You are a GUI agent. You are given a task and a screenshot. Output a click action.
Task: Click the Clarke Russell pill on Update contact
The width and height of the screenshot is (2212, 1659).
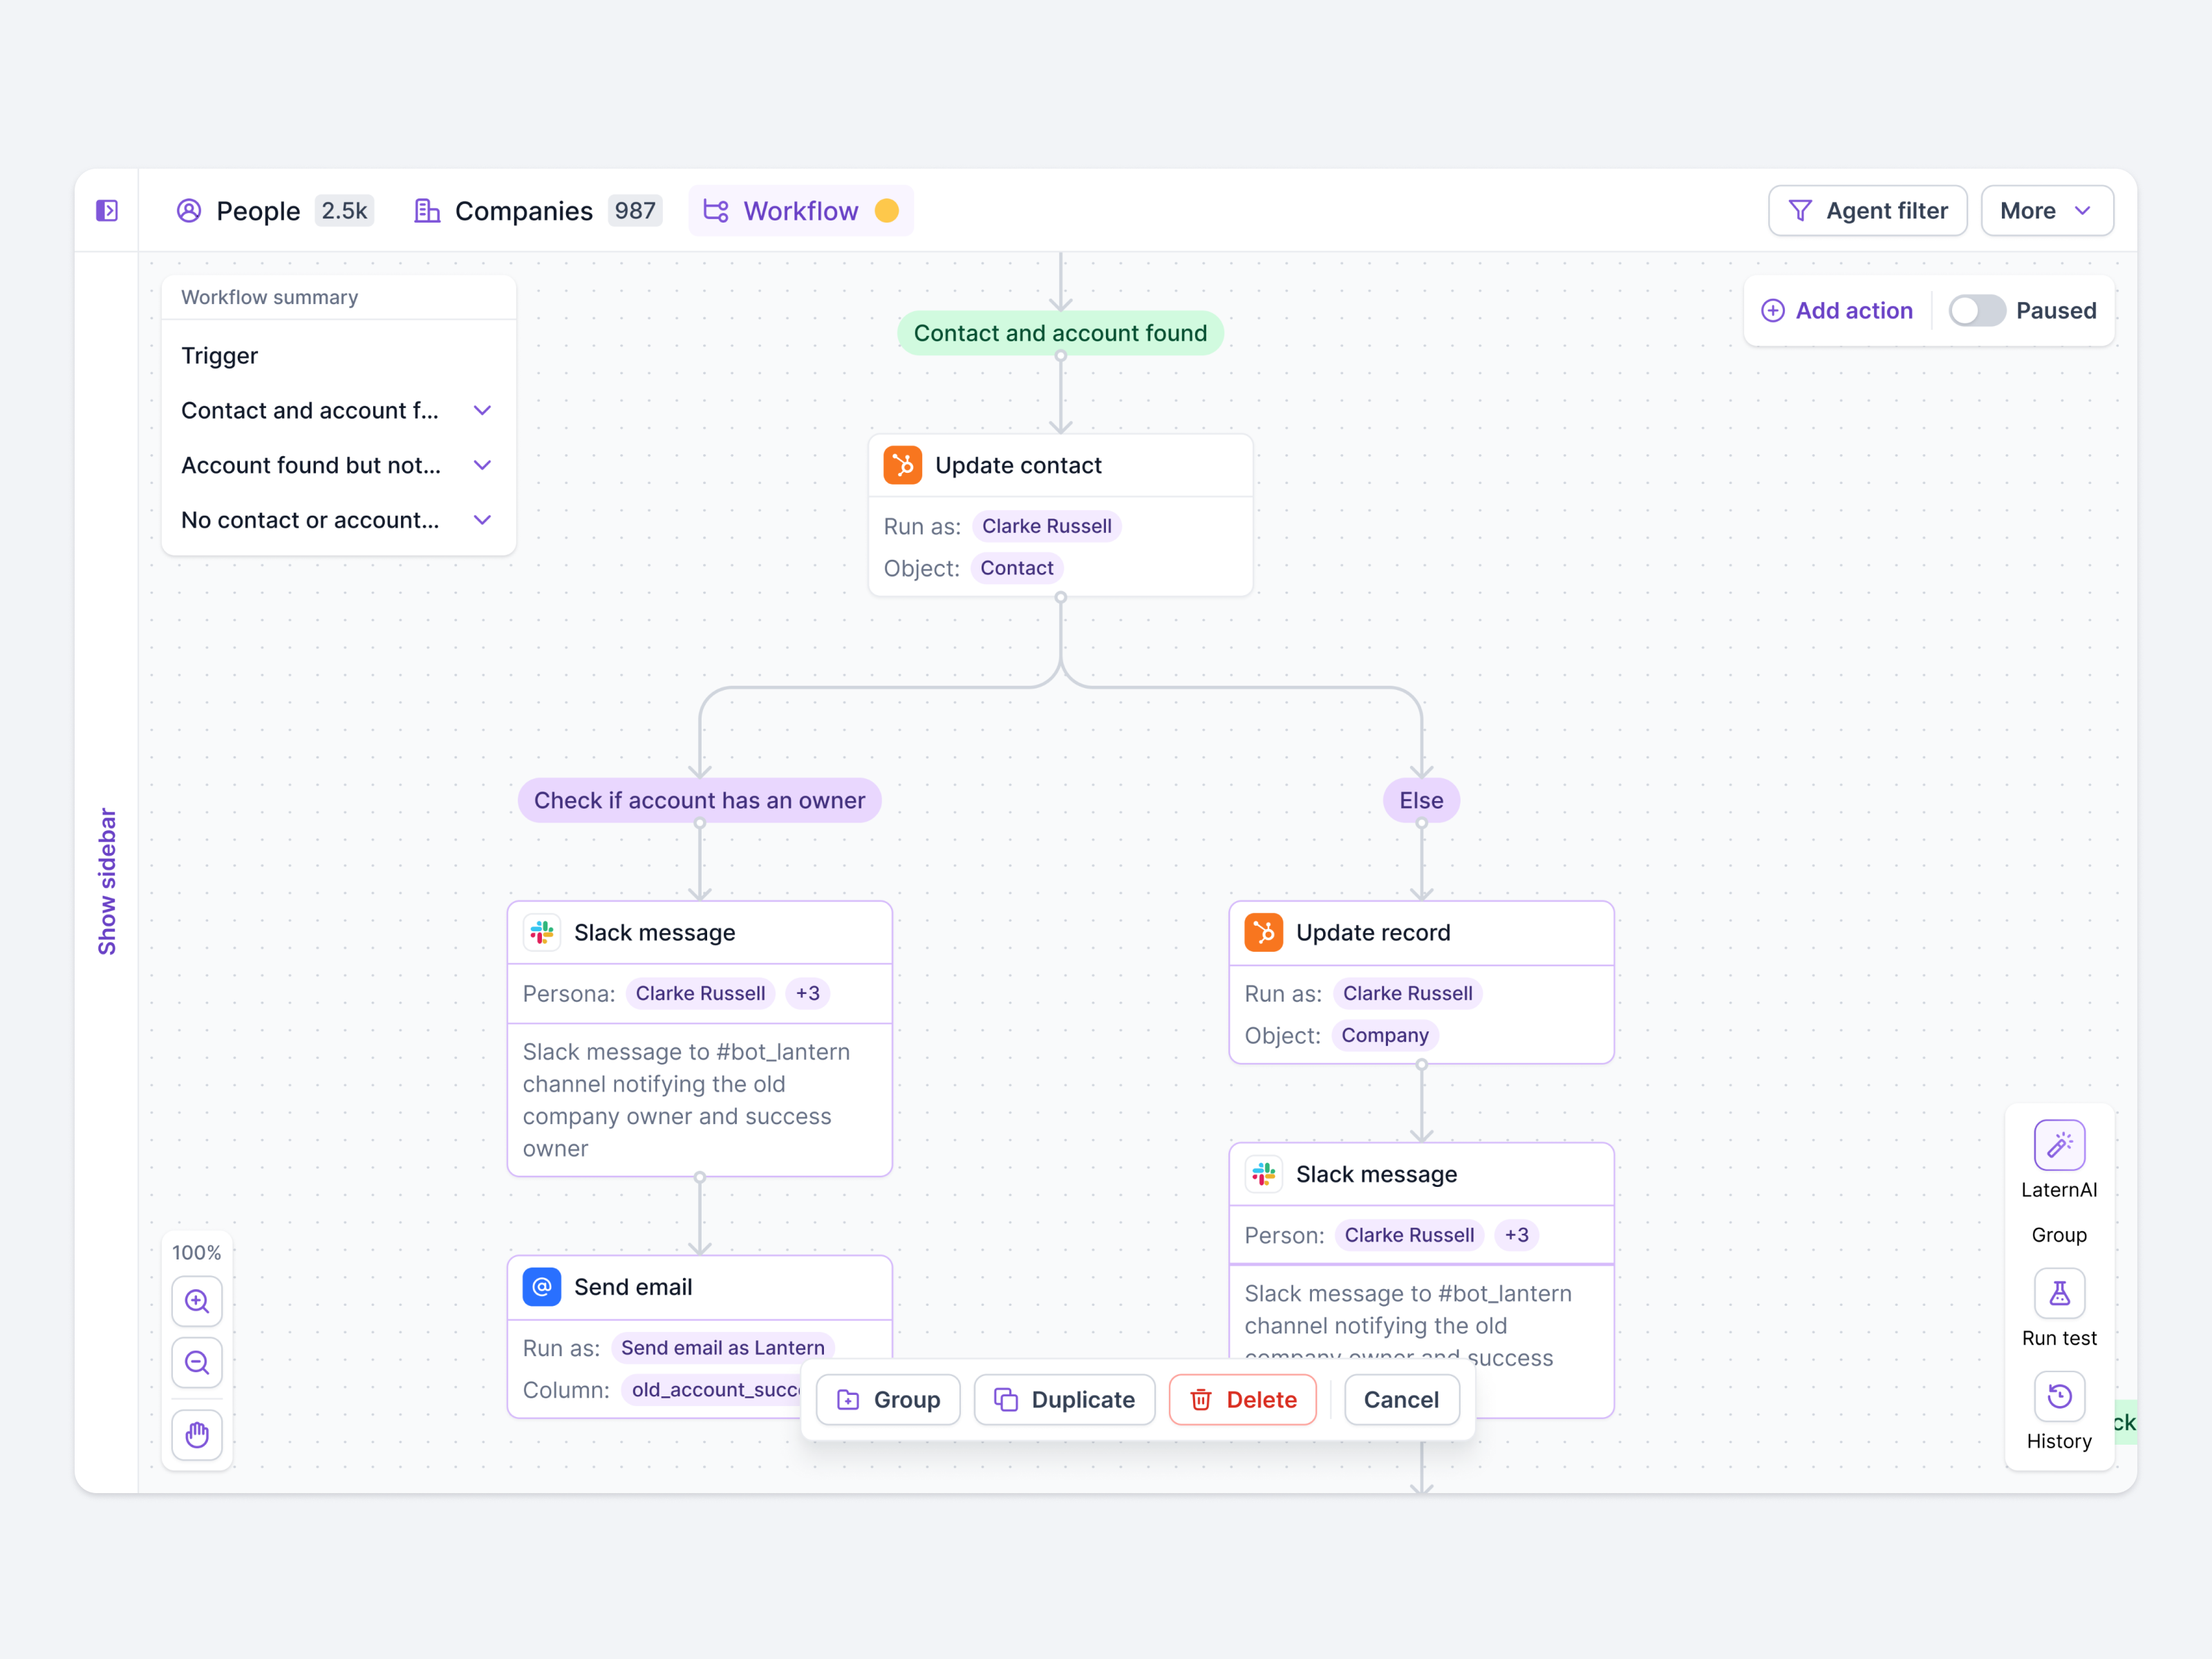point(1046,525)
